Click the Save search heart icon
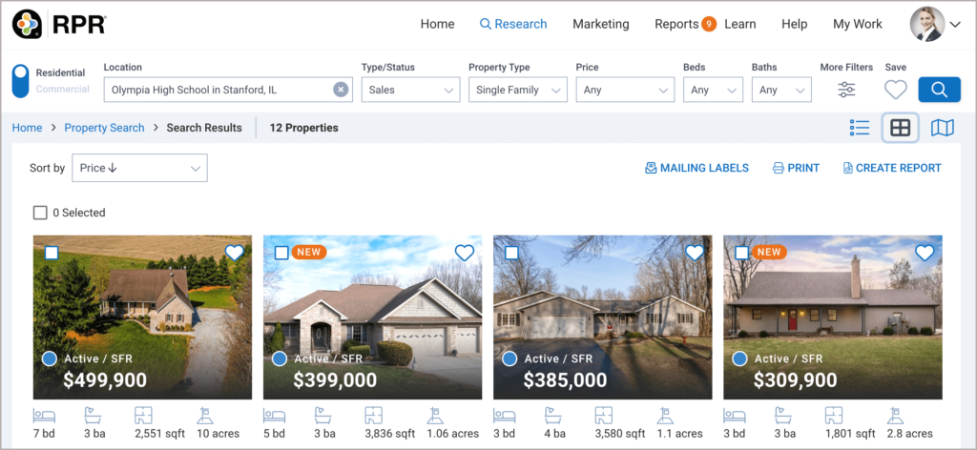This screenshot has width=977, height=450. coord(895,91)
